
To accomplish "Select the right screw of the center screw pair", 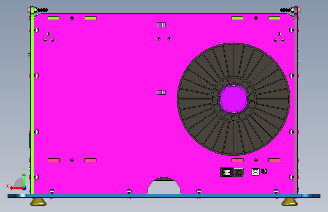I will pos(169,39).
